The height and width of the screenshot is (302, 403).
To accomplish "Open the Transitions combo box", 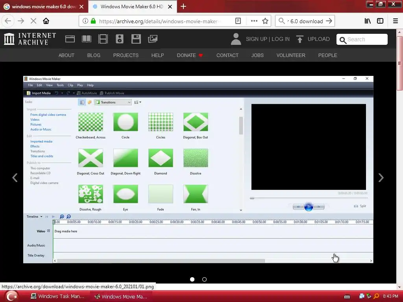I will [x=113, y=102].
